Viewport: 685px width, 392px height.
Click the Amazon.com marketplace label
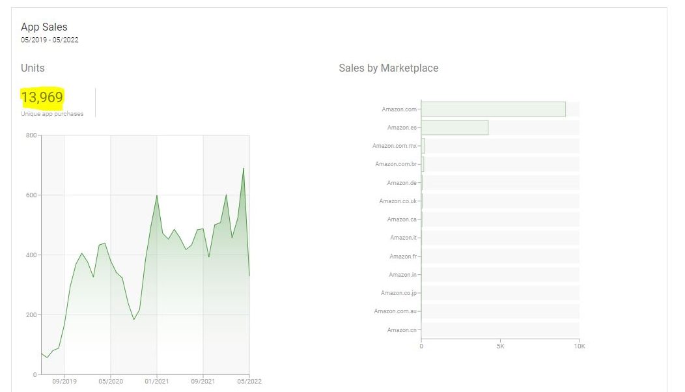tap(399, 109)
